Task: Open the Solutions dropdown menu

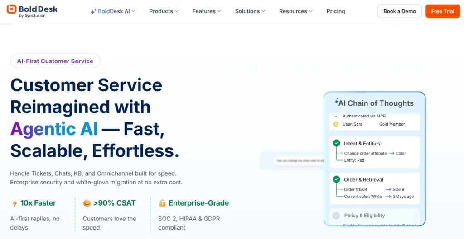Action: click(x=250, y=11)
